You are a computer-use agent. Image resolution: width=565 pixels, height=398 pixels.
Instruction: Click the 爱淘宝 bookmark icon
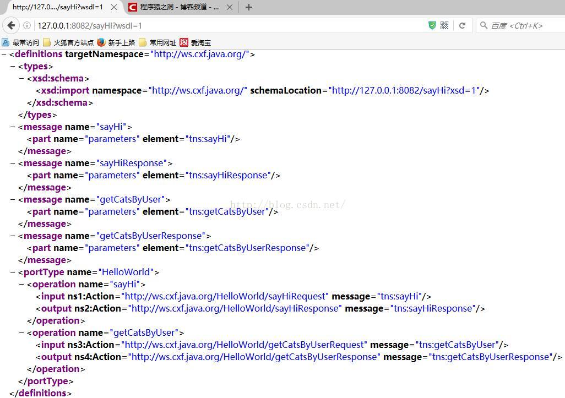(184, 42)
